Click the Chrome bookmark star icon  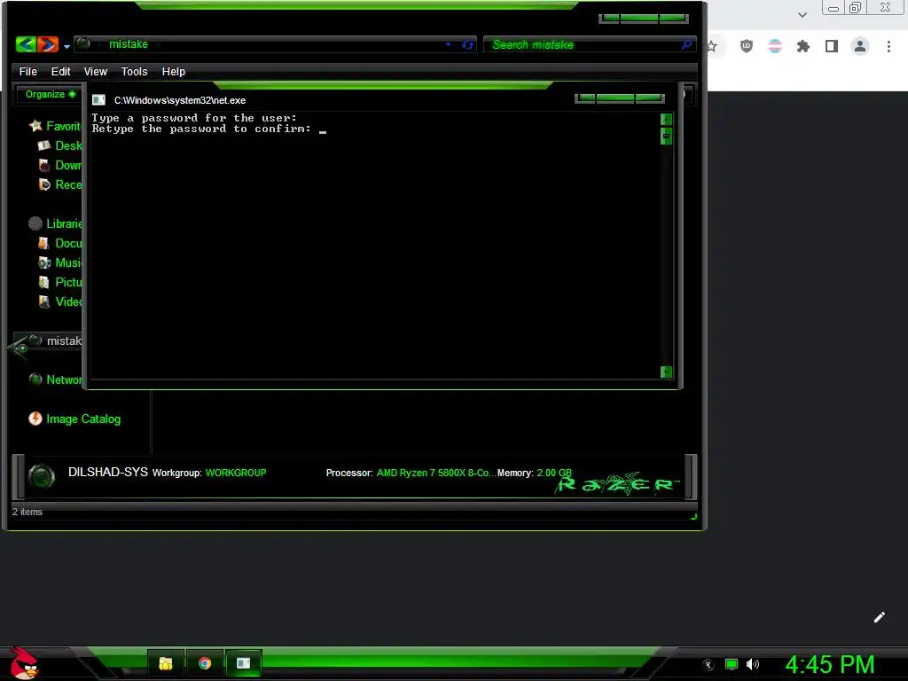(x=712, y=46)
